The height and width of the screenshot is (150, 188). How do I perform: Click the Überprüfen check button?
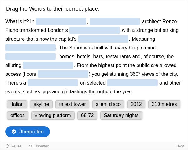coord(28,132)
